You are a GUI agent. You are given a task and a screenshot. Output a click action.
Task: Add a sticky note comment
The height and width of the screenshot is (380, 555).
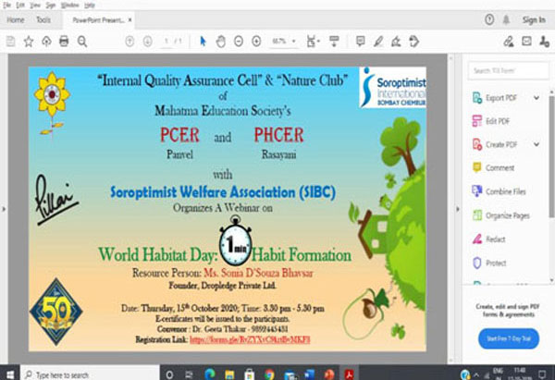(x=361, y=42)
